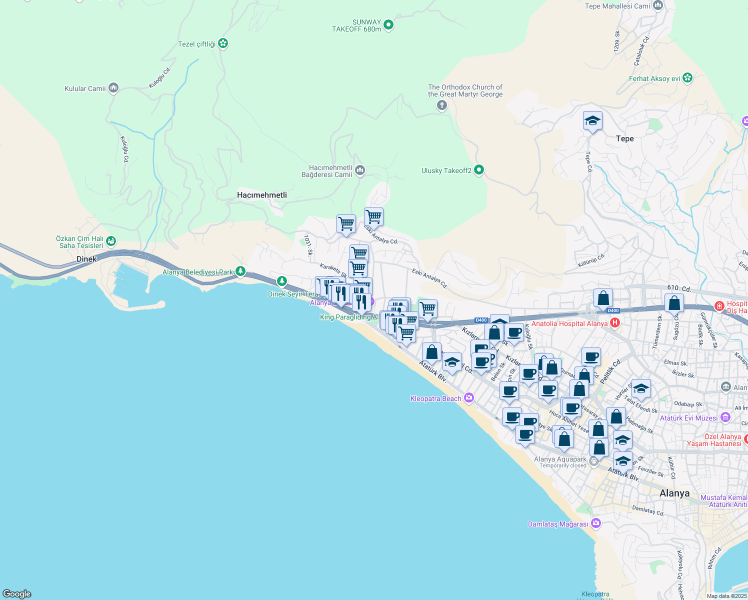Screen dimensions: 748x600
Task: Select the Ferhat Aksoy evi marker icon
Action: [687, 78]
